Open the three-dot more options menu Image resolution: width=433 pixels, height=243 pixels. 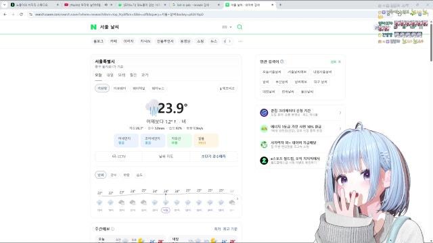pos(240,41)
